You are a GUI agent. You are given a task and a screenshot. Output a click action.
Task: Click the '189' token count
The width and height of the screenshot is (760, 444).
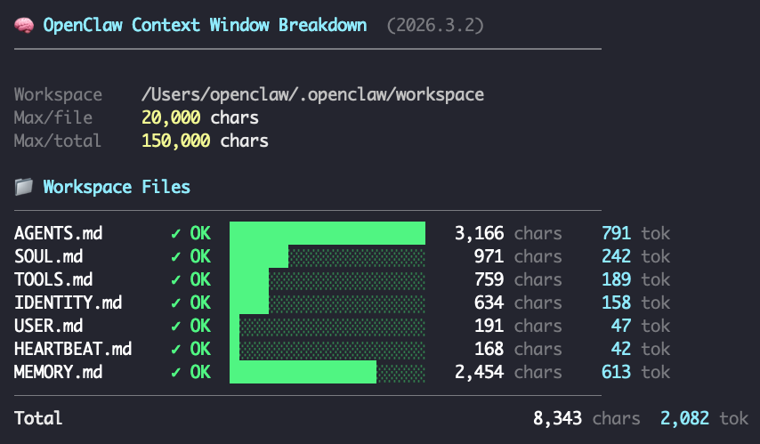617,279
